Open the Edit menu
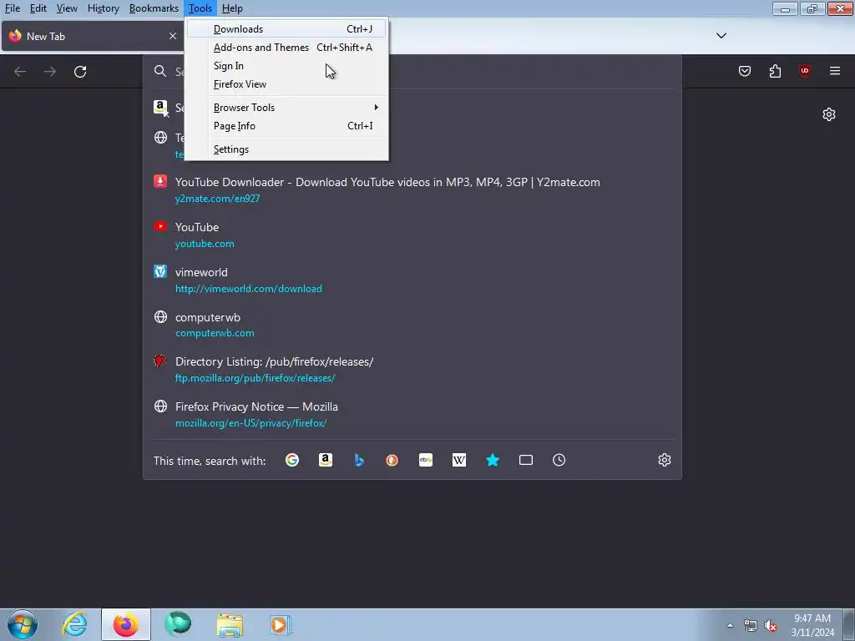This screenshot has height=641, width=855. pyautogui.click(x=38, y=8)
